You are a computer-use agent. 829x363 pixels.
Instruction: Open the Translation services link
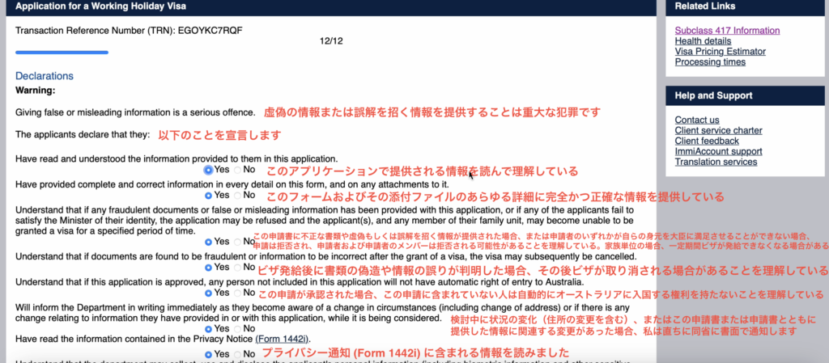716,162
